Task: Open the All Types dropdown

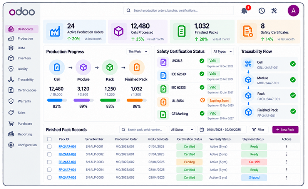Action: click(x=223, y=52)
